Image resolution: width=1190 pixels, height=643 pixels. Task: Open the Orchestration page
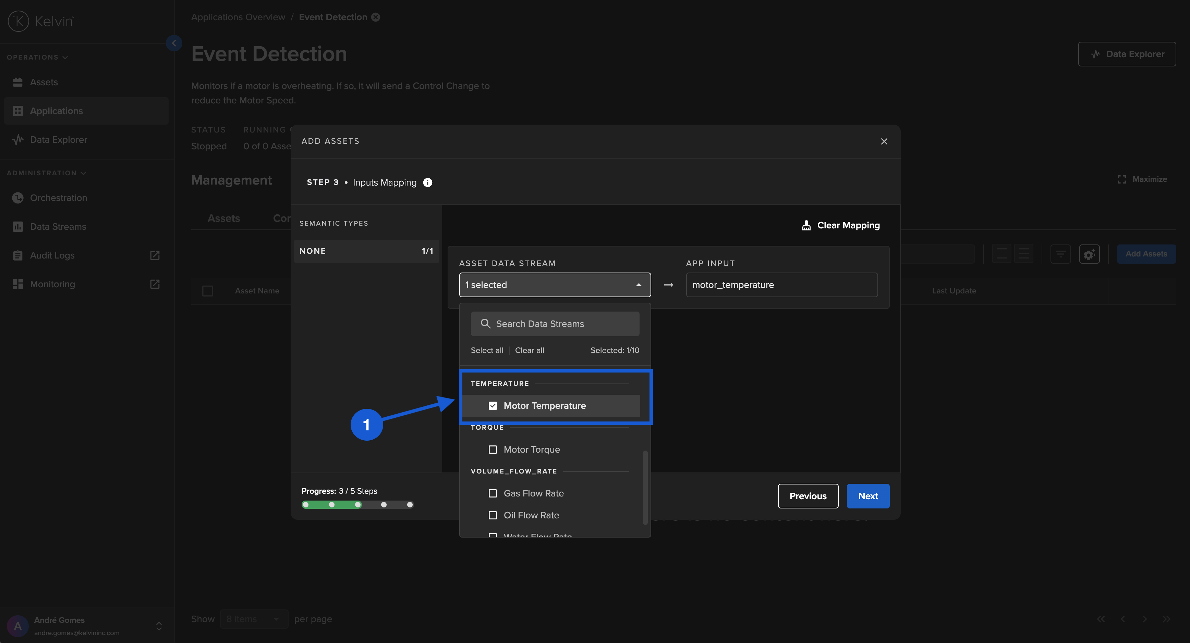(x=59, y=198)
